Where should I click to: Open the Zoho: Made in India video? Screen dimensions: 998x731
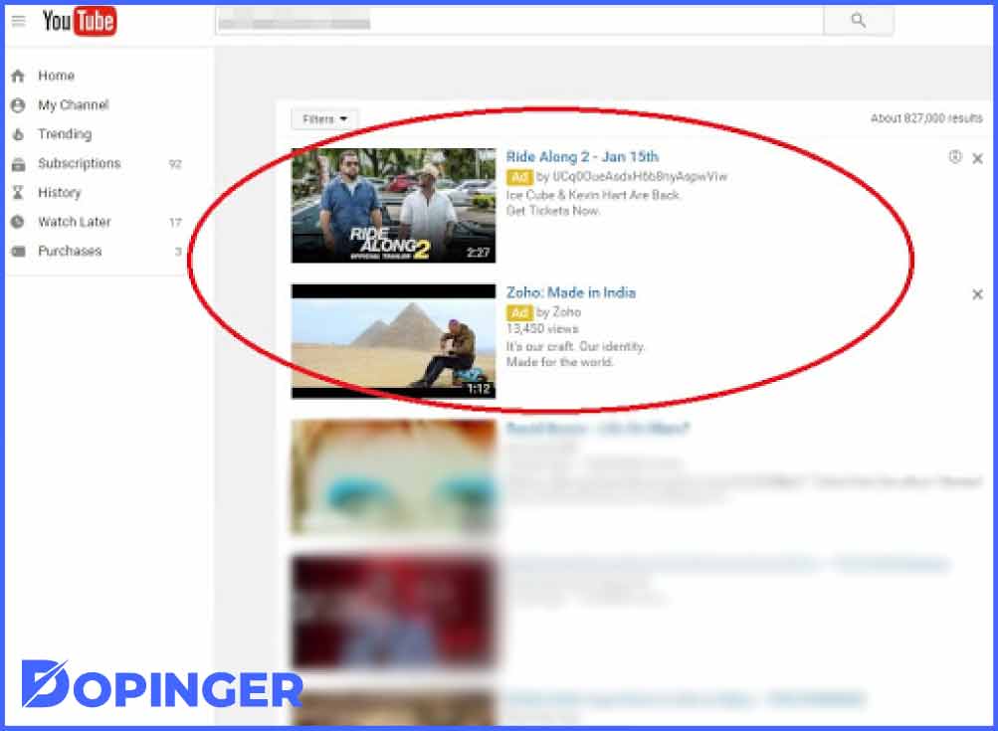(x=570, y=292)
